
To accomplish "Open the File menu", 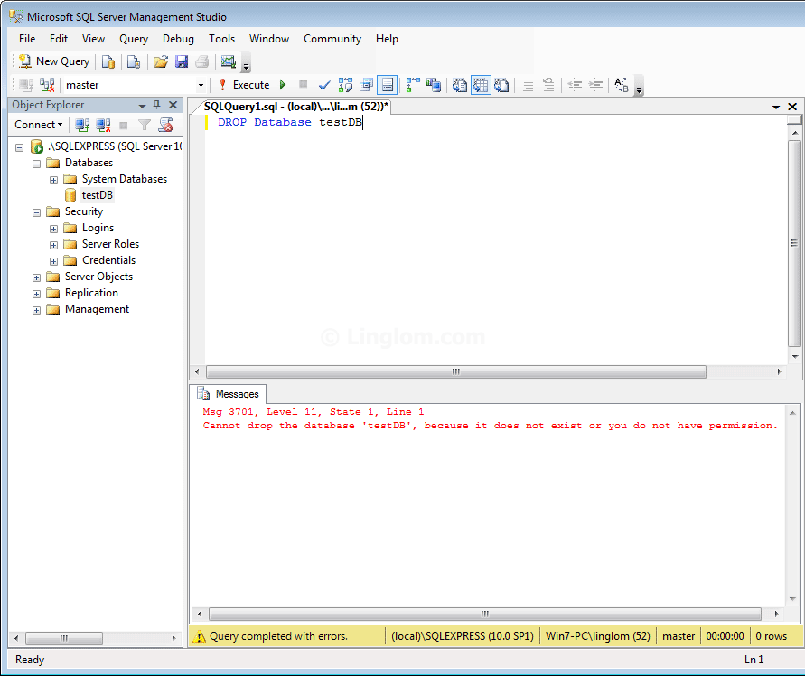I will [27, 39].
